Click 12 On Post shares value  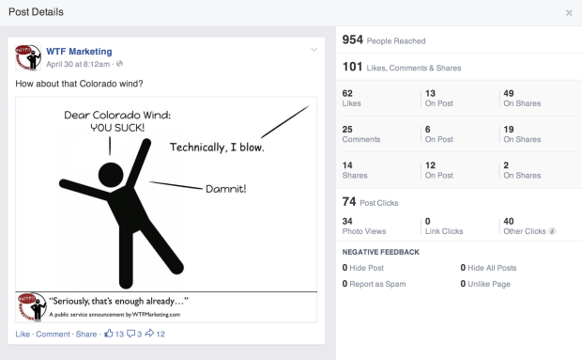[439, 170]
